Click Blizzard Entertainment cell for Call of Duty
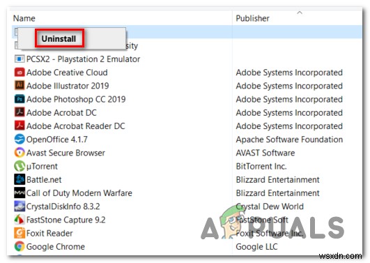 click(x=278, y=193)
